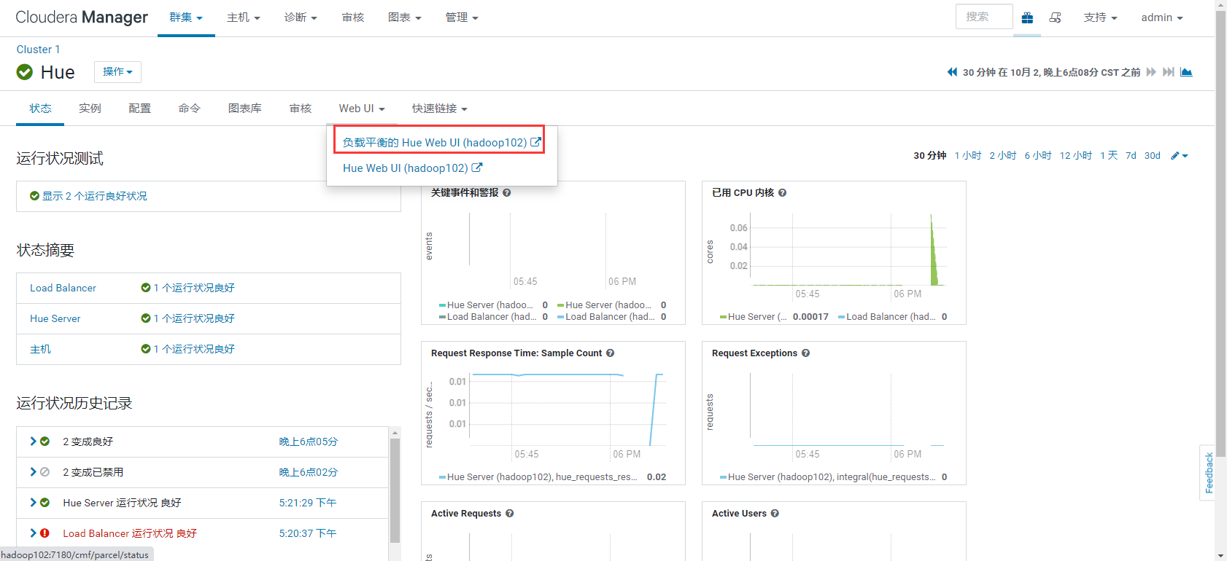
Task: Open the 主机 dropdown menu
Action: coord(244,17)
